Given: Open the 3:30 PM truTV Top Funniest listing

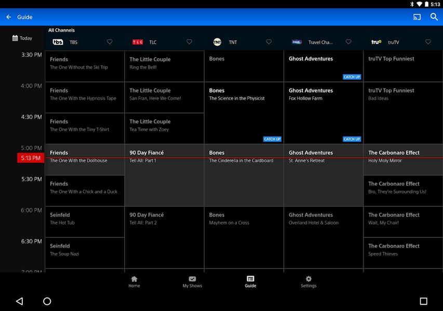Looking at the screenshot, I should tap(403, 66).
